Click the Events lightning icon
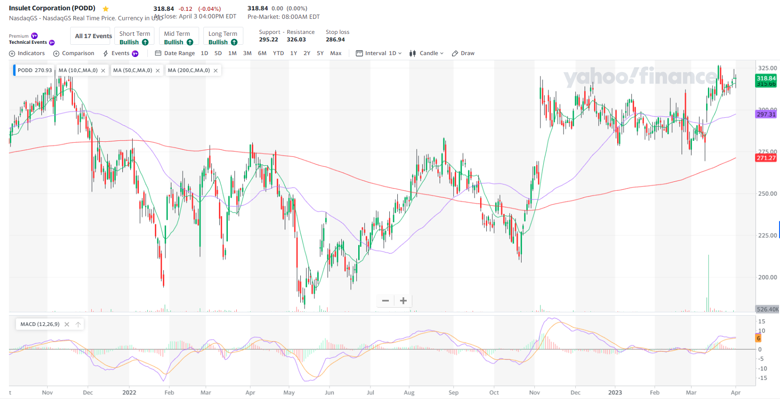The height and width of the screenshot is (399, 780). (x=106, y=54)
